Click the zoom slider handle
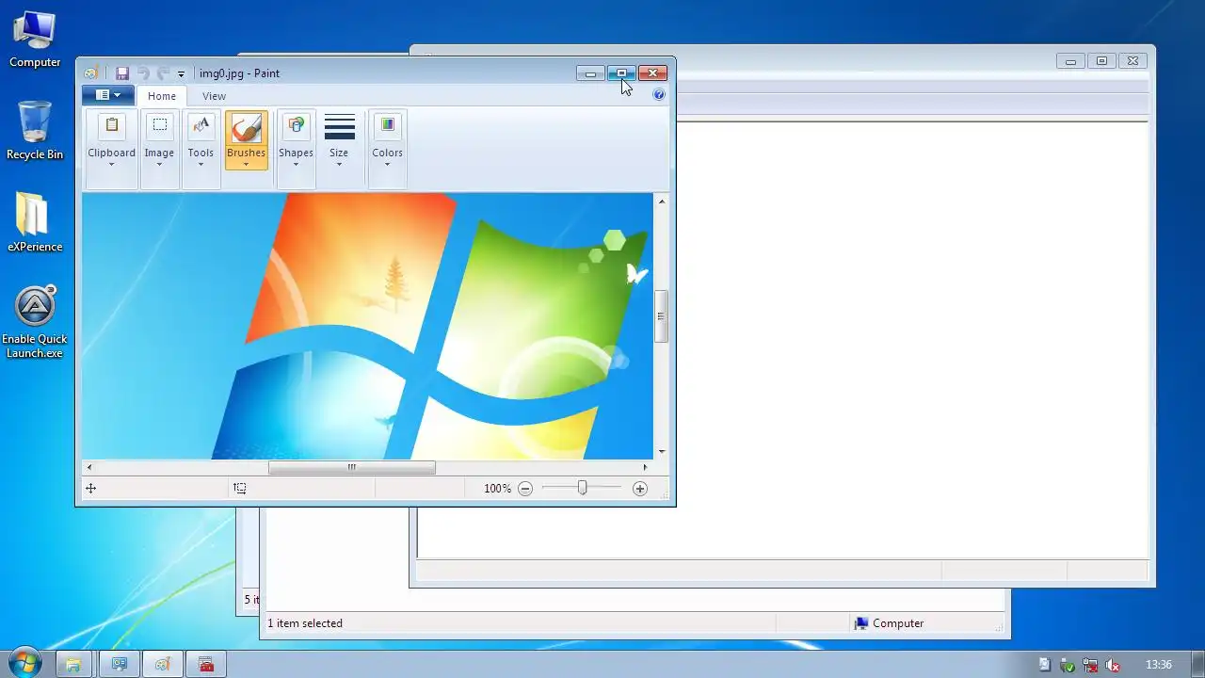 tap(582, 488)
